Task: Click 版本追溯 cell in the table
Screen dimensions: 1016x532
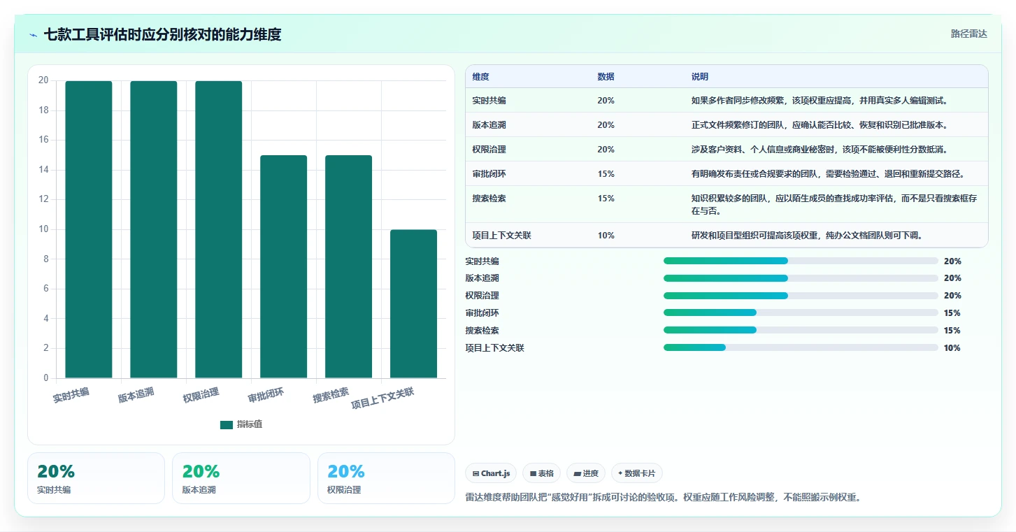Action: pyautogui.click(x=489, y=124)
